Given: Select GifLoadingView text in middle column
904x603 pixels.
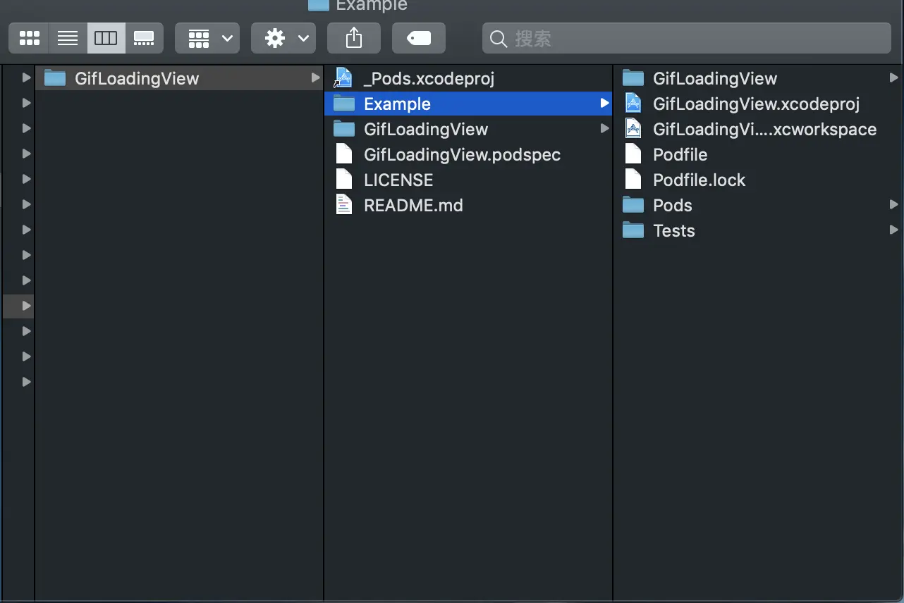Looking at the screenshot, I should pyautogui.click(x=426, y=129).
